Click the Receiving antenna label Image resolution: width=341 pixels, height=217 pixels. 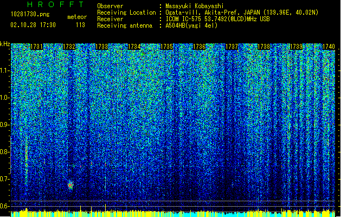coord(125,25)
